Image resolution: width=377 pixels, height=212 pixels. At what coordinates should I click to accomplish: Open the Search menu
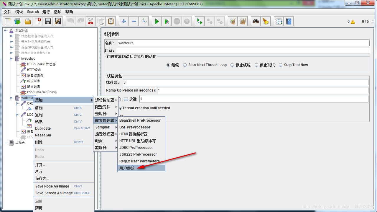[x=33, y=12]
